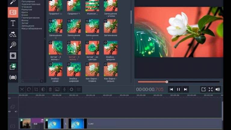Click the 00:00:20 mark on timeline ruler
231x130 pixels.
click(x=107, y=95)
